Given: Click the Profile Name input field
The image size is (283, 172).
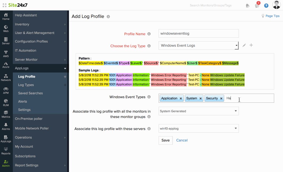Looking at the screenshot, I should pos(198,33).
